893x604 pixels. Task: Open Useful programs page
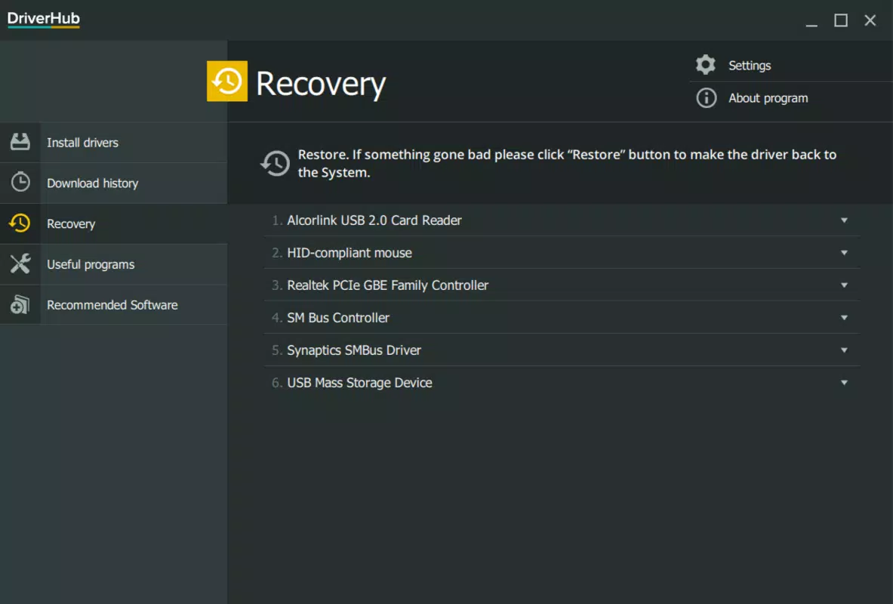tap(114, 264)
